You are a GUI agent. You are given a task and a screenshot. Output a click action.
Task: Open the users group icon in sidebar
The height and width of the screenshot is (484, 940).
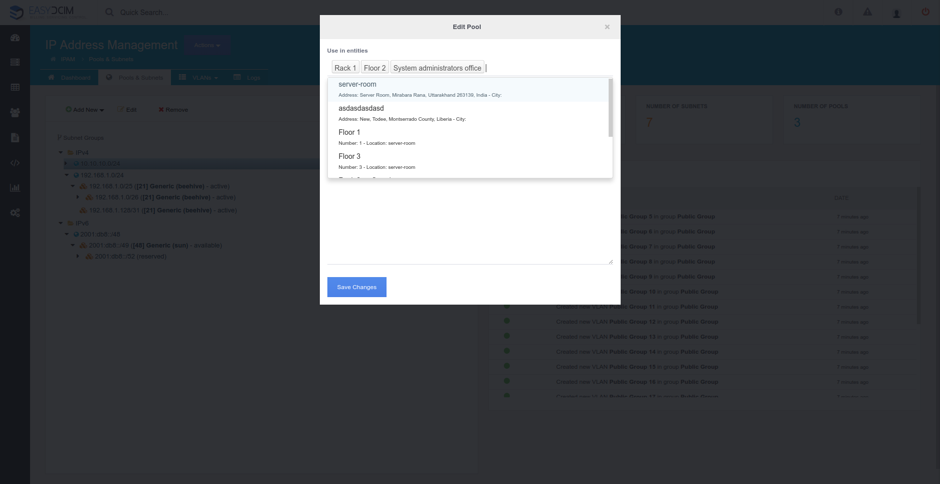click(15, 113)
